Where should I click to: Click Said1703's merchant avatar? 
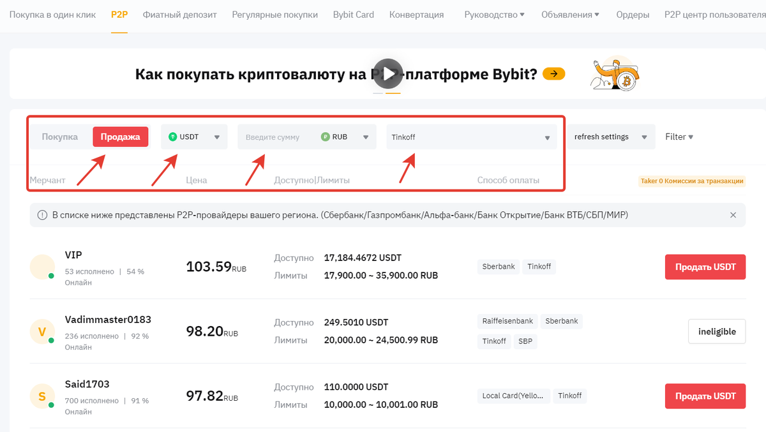coord(42,396)
